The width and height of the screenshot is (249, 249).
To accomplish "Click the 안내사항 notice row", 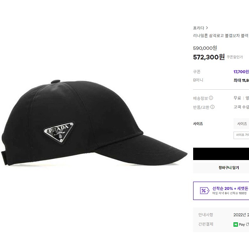I will pos(224,215).
